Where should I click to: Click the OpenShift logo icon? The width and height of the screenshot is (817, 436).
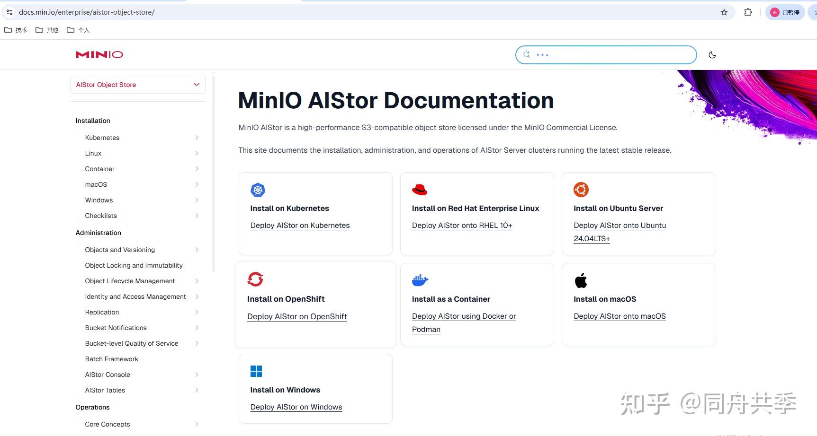[x=255, y=279]
